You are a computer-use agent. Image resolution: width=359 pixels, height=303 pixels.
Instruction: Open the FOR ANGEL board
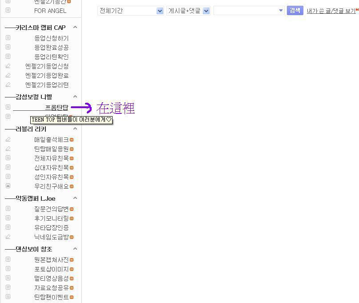pos(50,11)
